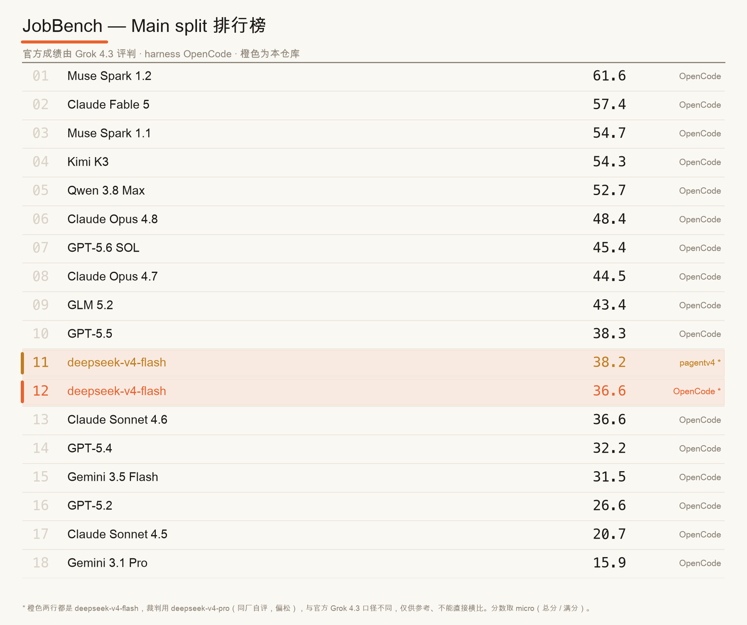The image size is (747, 625).
Task: Click the score 54.7
Action: click(x=609, y=133)
